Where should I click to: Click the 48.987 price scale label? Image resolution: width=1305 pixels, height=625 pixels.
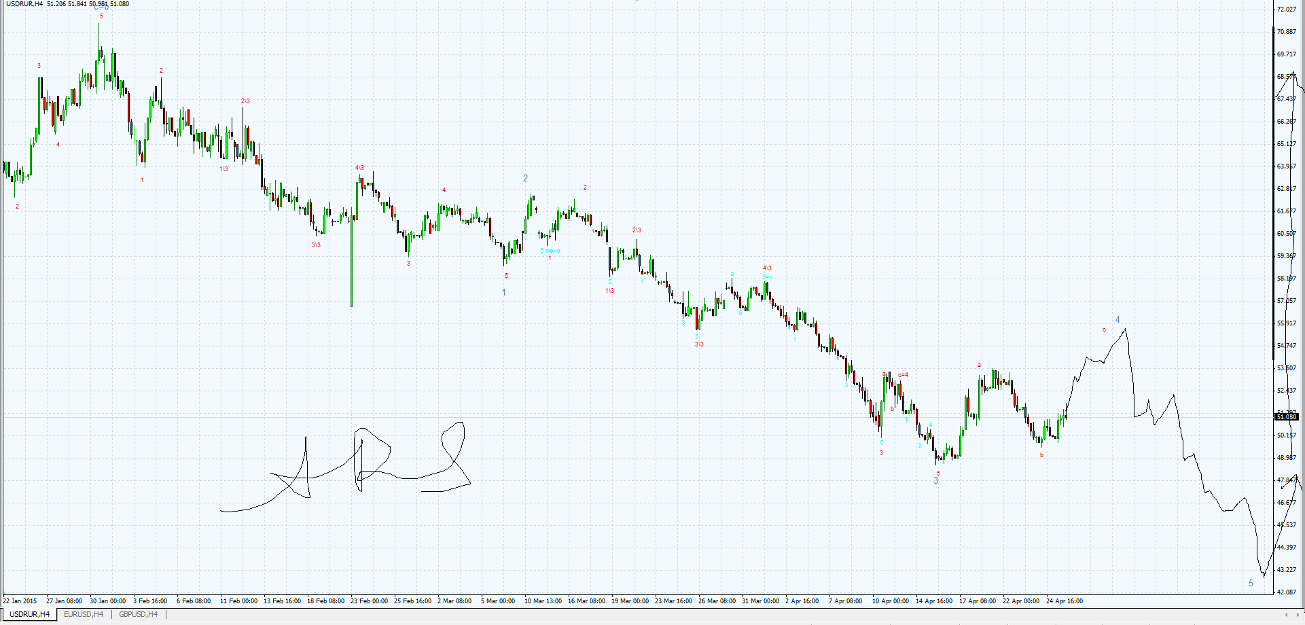[x=1287, y=458]
